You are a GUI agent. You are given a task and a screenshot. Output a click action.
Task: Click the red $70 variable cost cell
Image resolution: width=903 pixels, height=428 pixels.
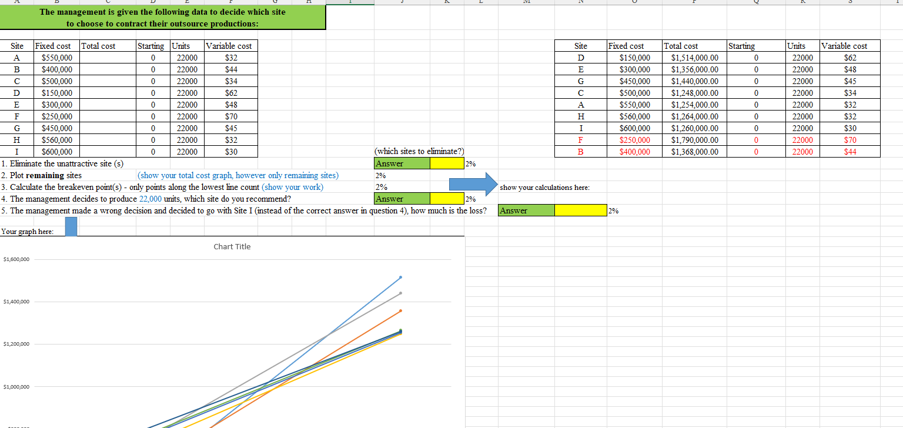[850, 140]
